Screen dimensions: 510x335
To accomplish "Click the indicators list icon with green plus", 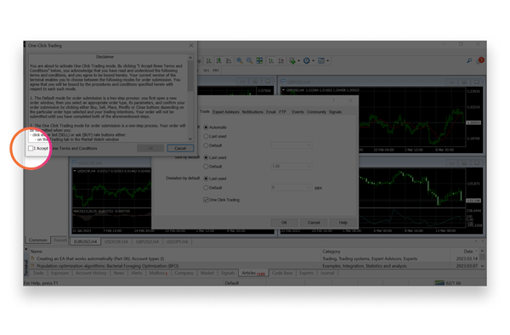I will point(292,61).
